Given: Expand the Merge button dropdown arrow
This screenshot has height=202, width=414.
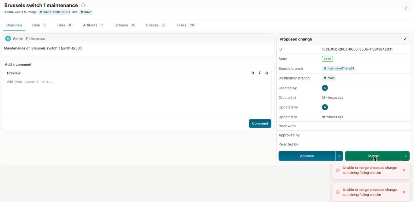Looking at the screenshot, I should click(x=406, y=156).
